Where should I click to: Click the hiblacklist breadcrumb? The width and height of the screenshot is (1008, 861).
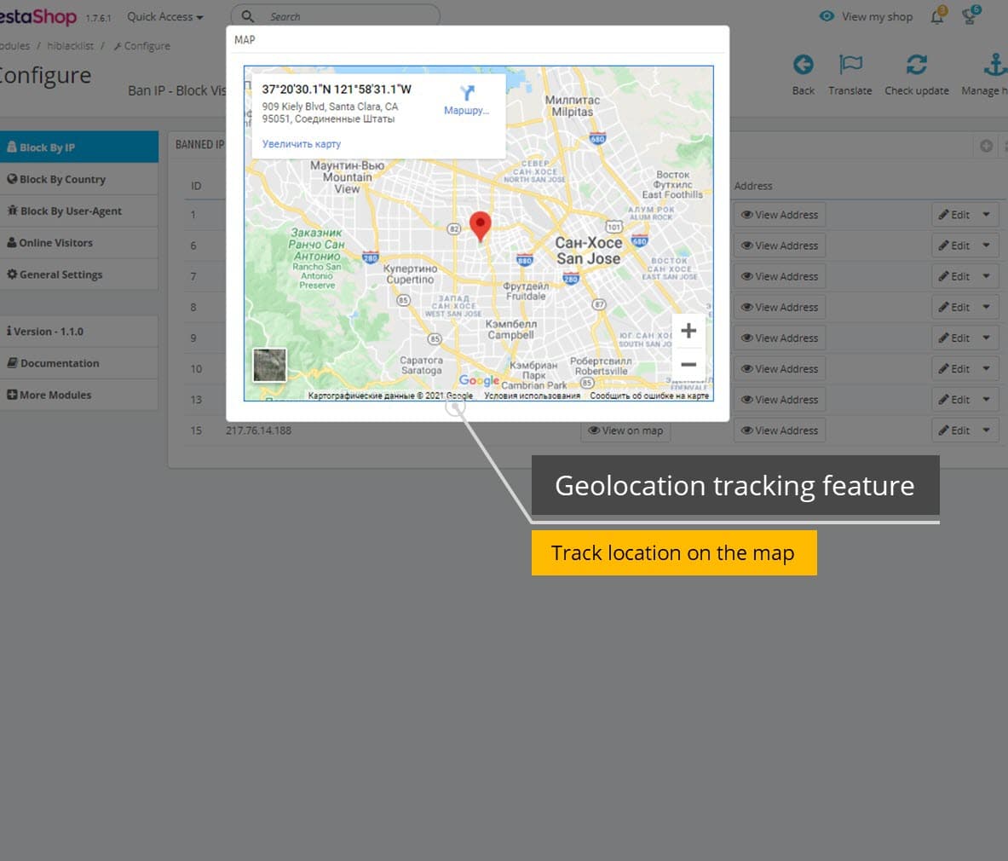70,46
